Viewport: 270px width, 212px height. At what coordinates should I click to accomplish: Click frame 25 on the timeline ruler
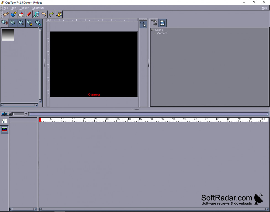(96, 119)
